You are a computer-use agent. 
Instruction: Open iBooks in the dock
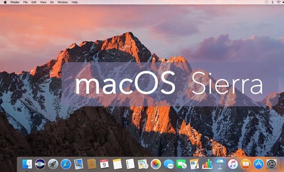246,164
